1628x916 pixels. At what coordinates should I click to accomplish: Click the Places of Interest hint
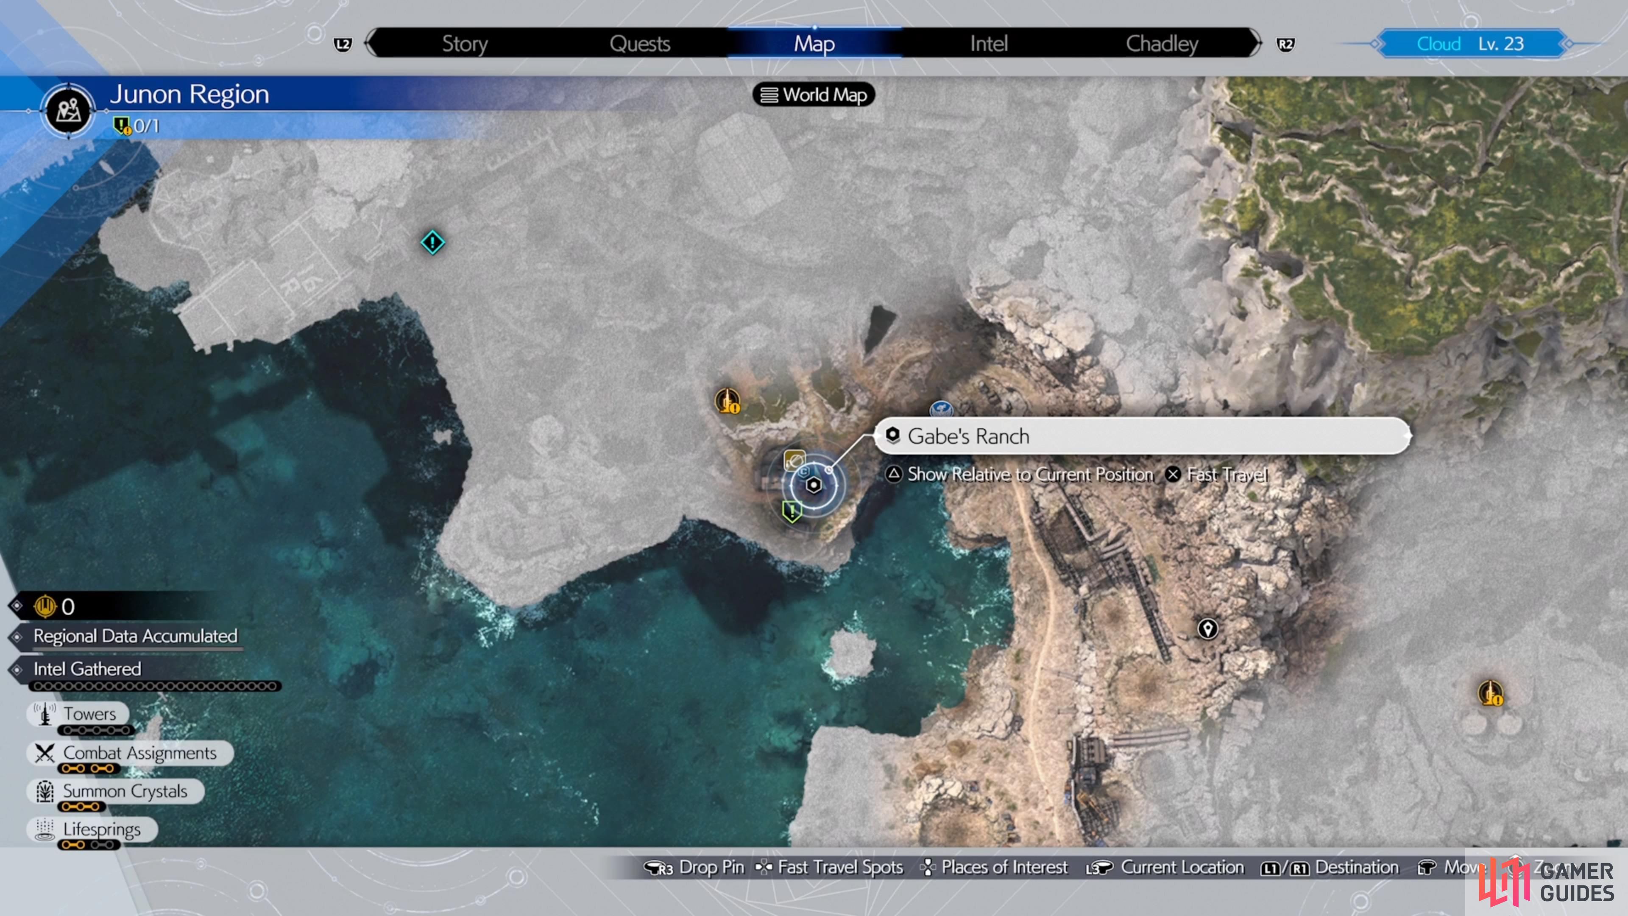[x=993, y=867]
